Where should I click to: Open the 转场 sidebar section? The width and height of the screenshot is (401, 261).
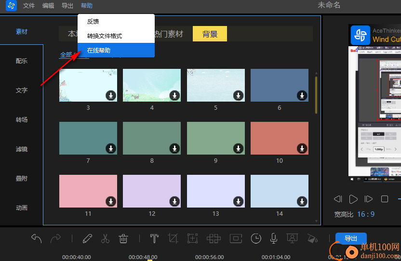[22, 119]
